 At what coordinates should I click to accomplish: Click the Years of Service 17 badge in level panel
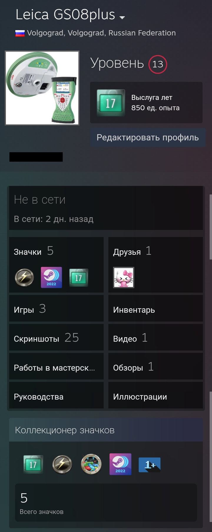click(111, 103)
